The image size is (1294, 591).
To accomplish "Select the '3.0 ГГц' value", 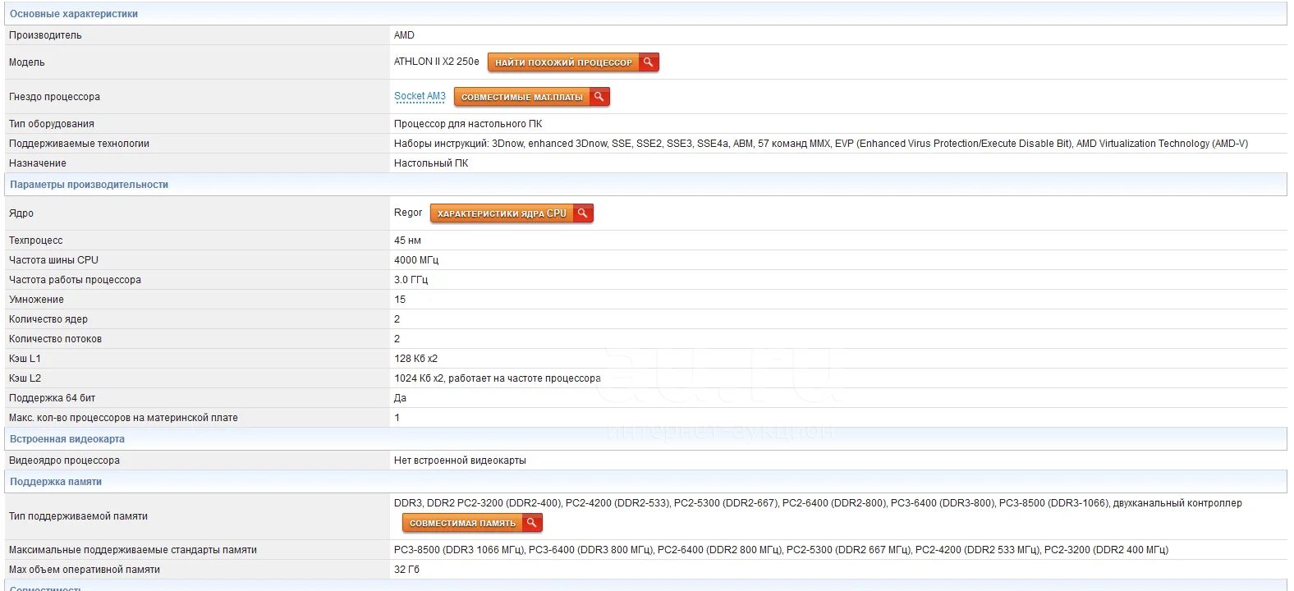I will (411, 280).
